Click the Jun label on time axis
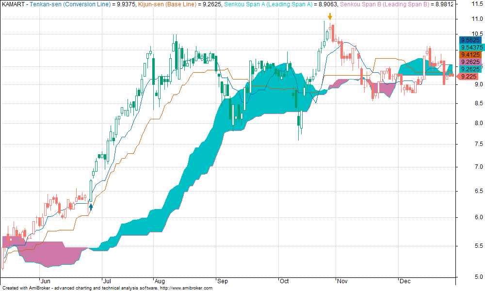Screen dimensions: 485x291 pyautogui.click(x=45, y=281)
